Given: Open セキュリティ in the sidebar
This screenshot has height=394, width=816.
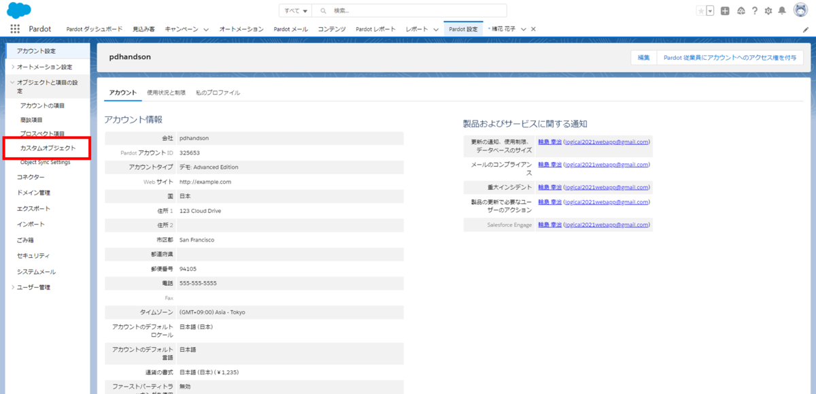Looking at the screenshot, I should (x=33, y=255).
